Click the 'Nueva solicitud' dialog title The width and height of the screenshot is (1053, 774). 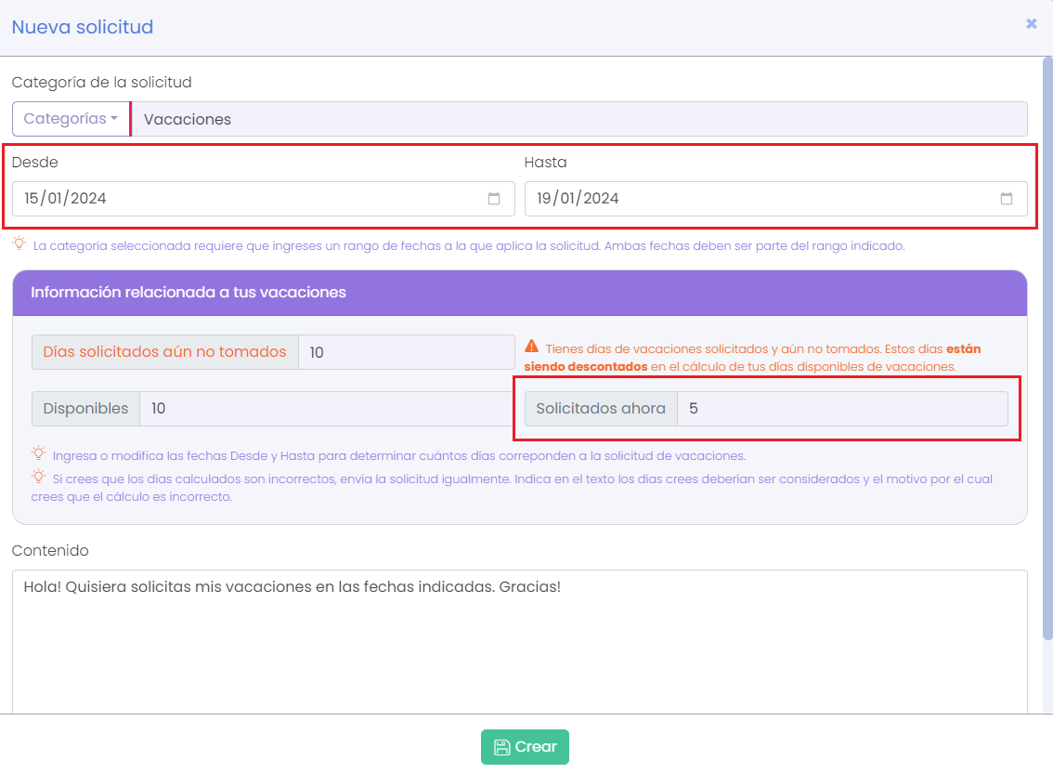click(83, 27)
